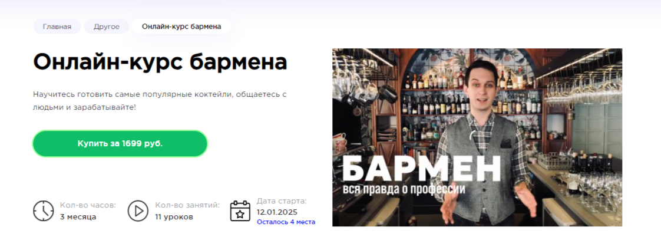Click the Онлайн-курс бармена page heading
This screenshot has width=661, height=250.
160,63
